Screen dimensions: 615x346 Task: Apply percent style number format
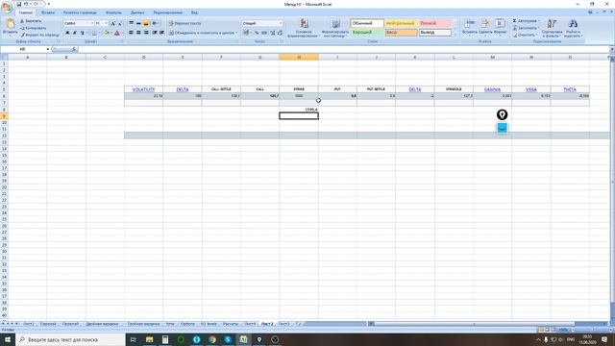257,33
